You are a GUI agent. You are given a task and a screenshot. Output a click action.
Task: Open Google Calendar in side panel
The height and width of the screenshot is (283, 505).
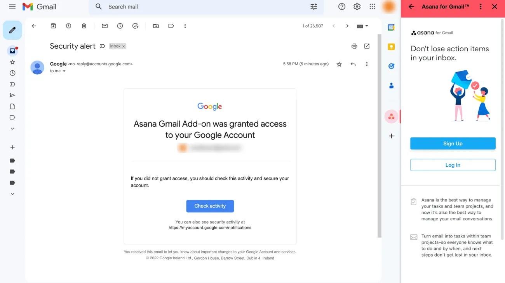391,27
